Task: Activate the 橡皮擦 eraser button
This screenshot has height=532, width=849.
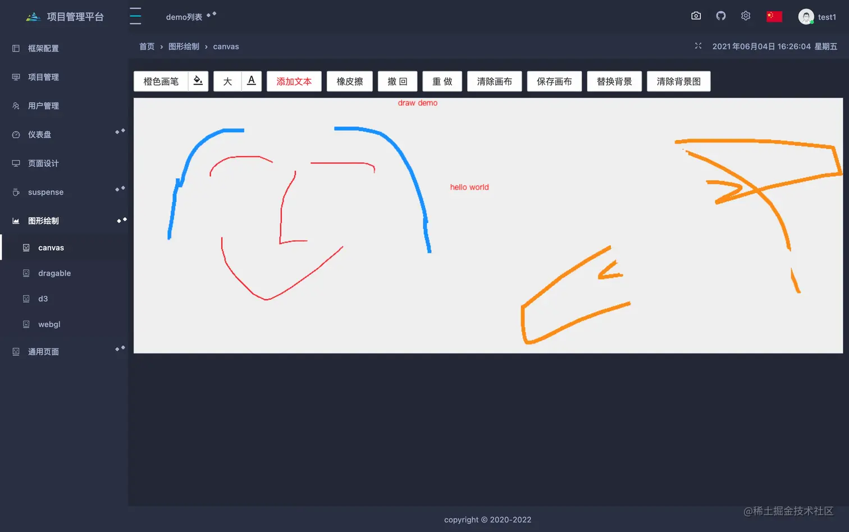Action: (350, 81)
